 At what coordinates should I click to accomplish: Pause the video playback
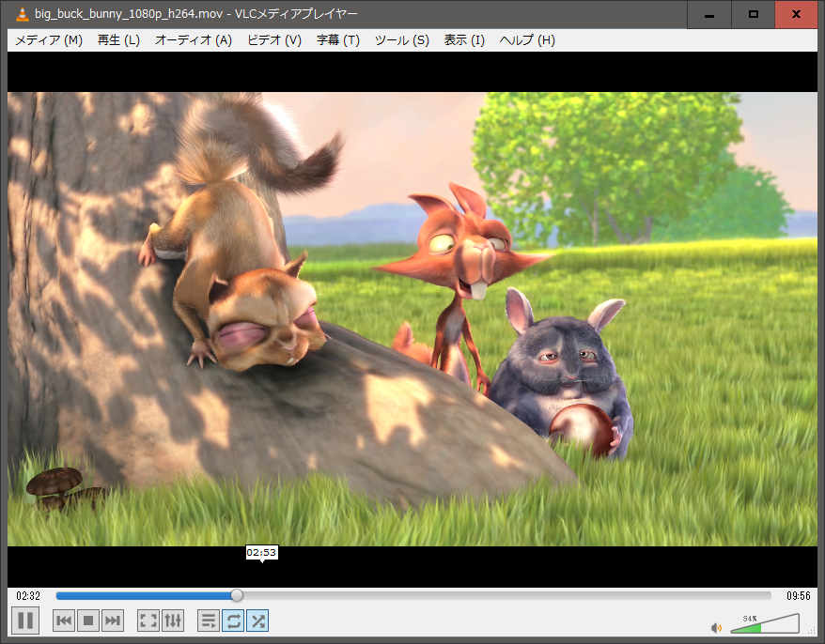tap(25, 621)
